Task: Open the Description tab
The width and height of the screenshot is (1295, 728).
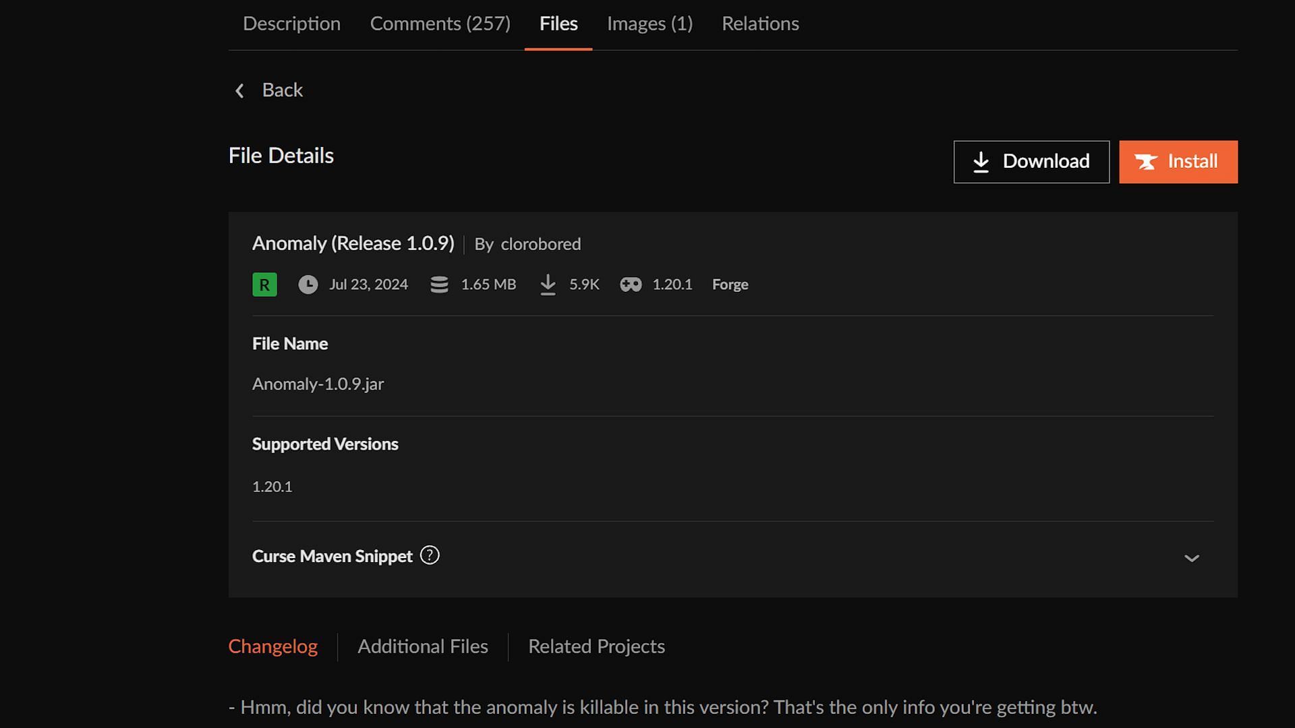Action: (x=291, y=24)
